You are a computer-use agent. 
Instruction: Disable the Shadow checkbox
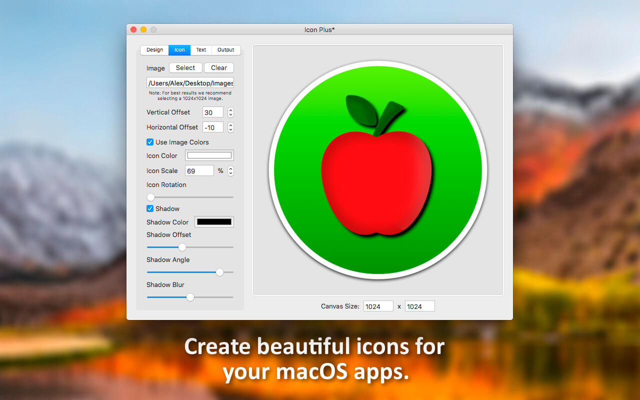(150, 208)
